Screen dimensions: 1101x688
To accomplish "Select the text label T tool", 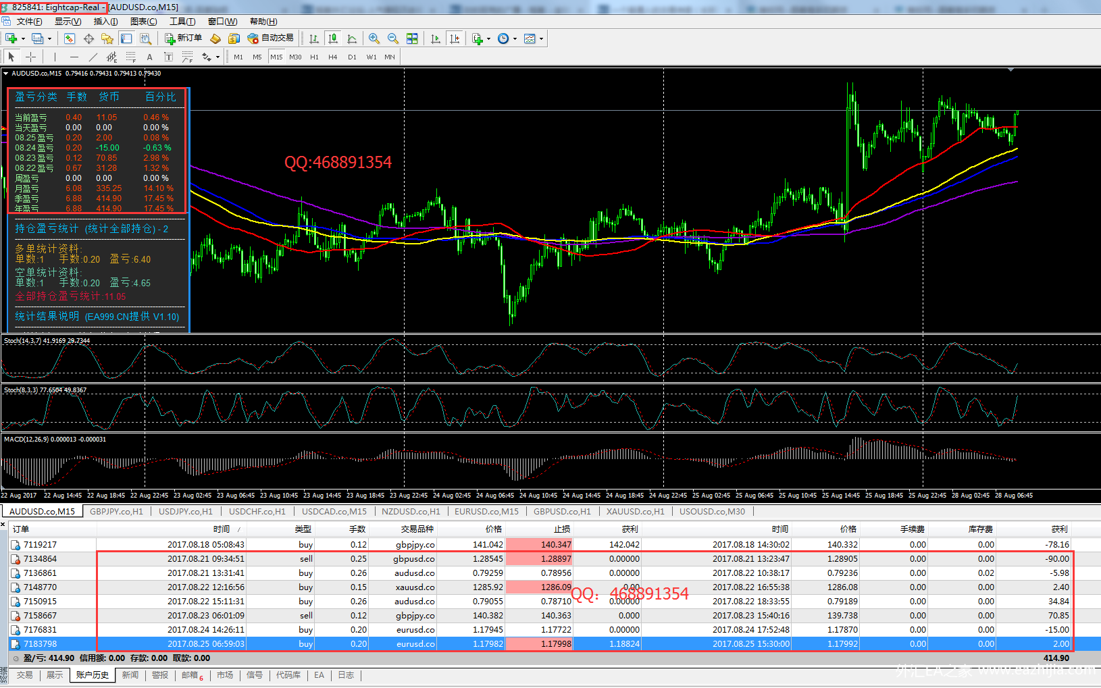I will pyautogui.click(x=168, y=57).
